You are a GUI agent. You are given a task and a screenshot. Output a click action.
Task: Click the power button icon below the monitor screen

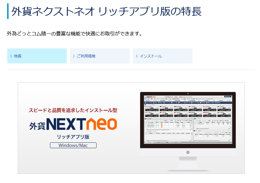188,152
